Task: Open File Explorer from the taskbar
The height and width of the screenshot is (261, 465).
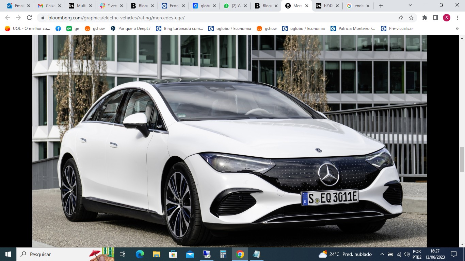Action: click(156, 254)
